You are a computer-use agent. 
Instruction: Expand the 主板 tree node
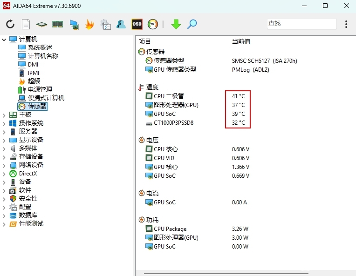(x=4, y=115)
